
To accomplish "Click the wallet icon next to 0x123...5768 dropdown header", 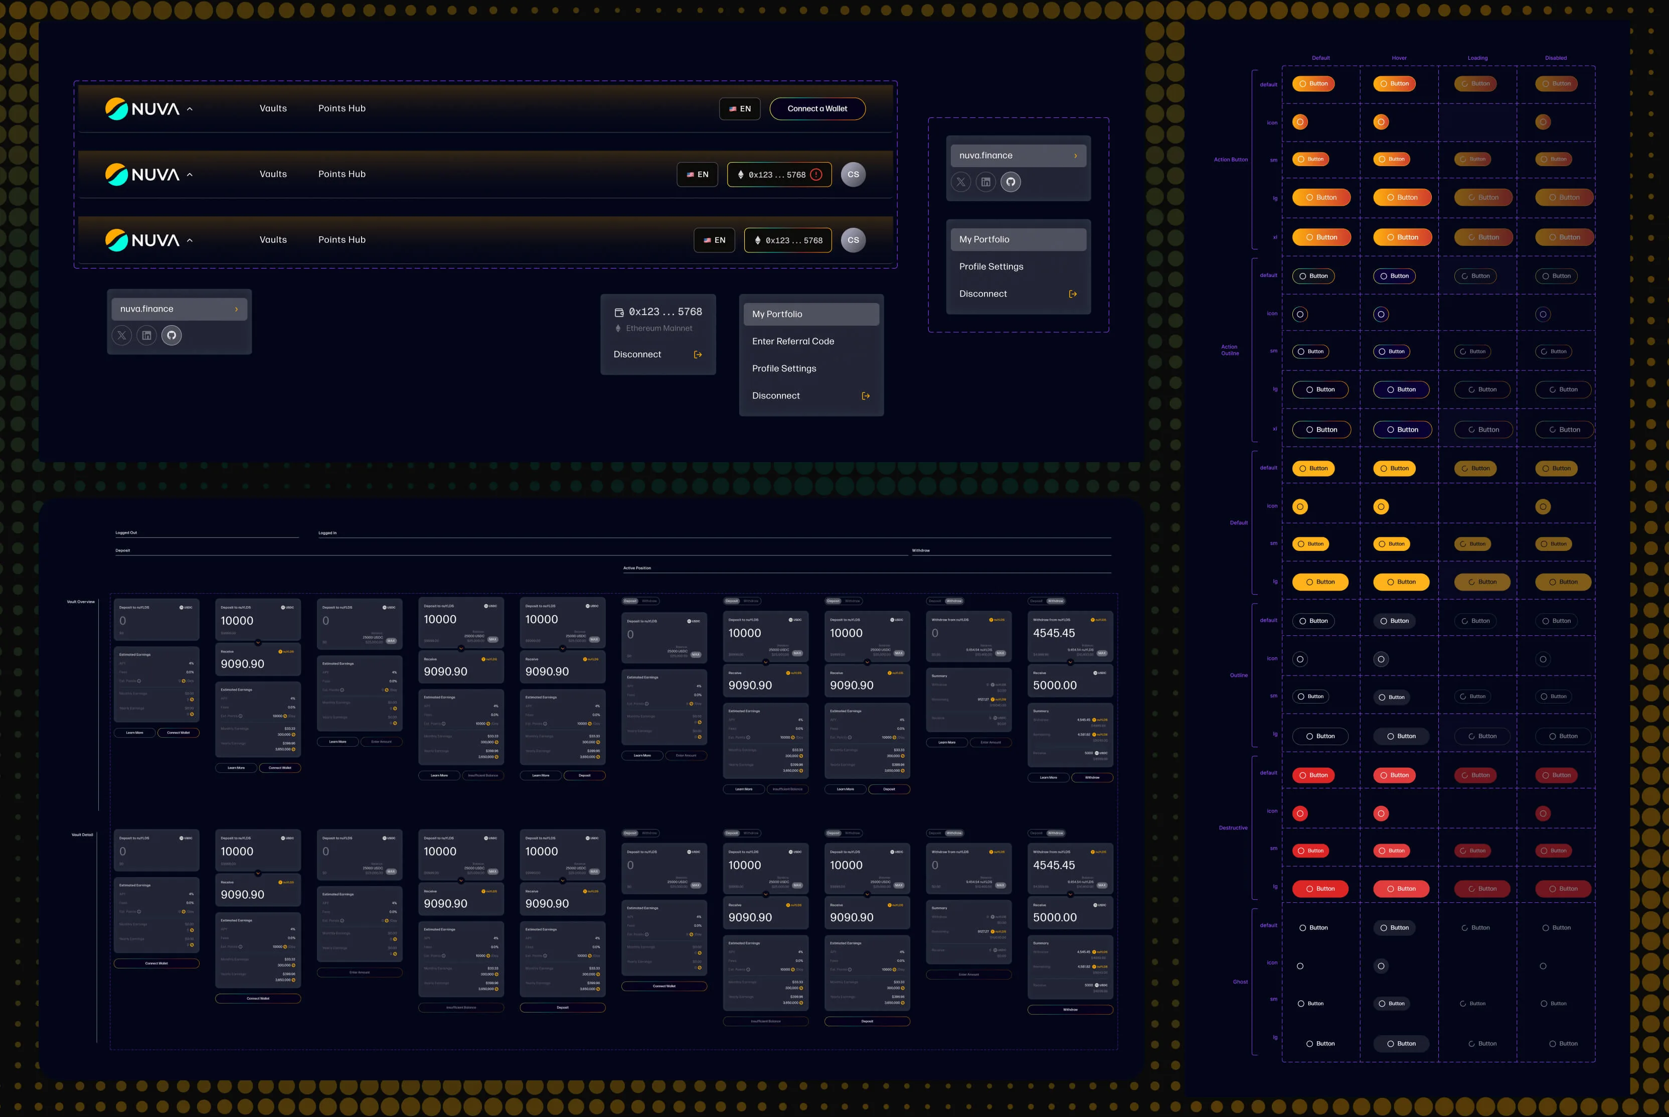I will [619, 312].
